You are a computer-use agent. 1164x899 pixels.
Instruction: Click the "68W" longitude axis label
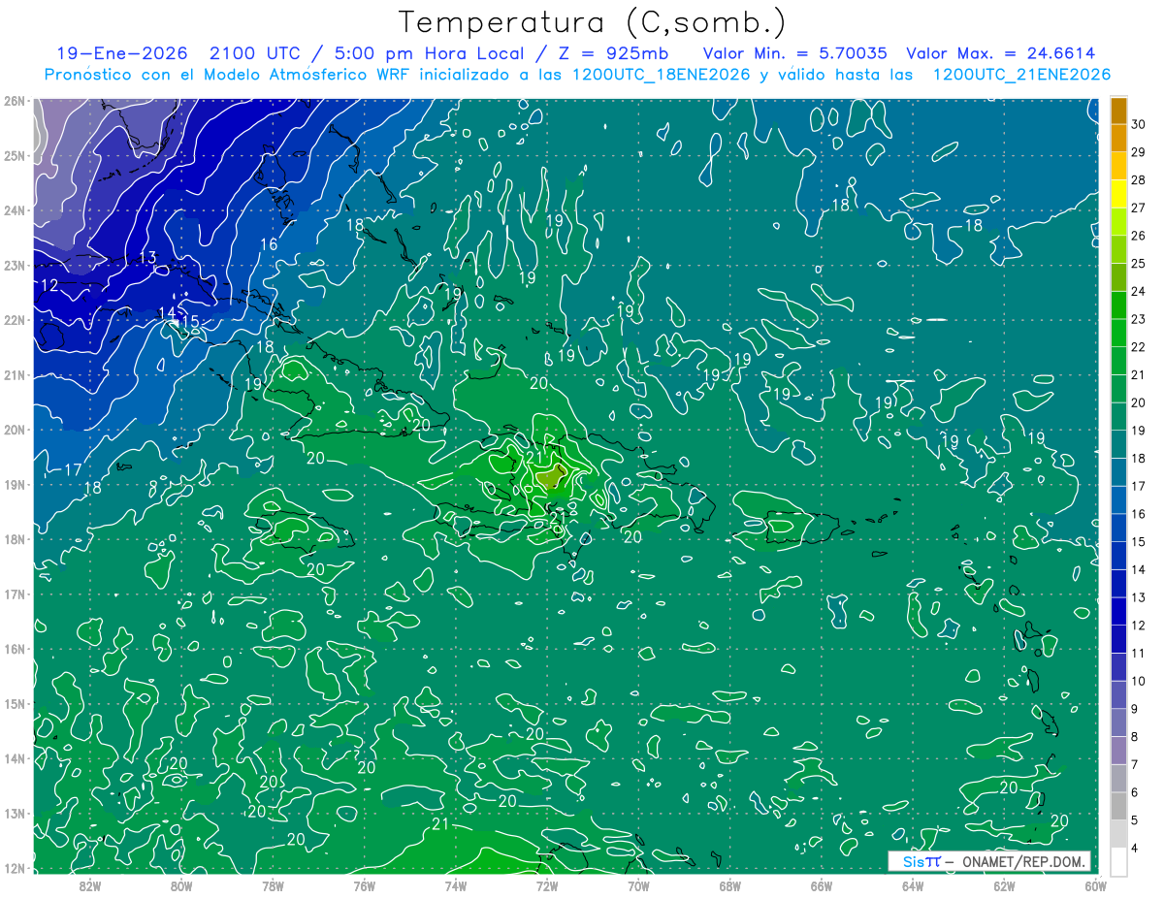(x=730, y=886)
